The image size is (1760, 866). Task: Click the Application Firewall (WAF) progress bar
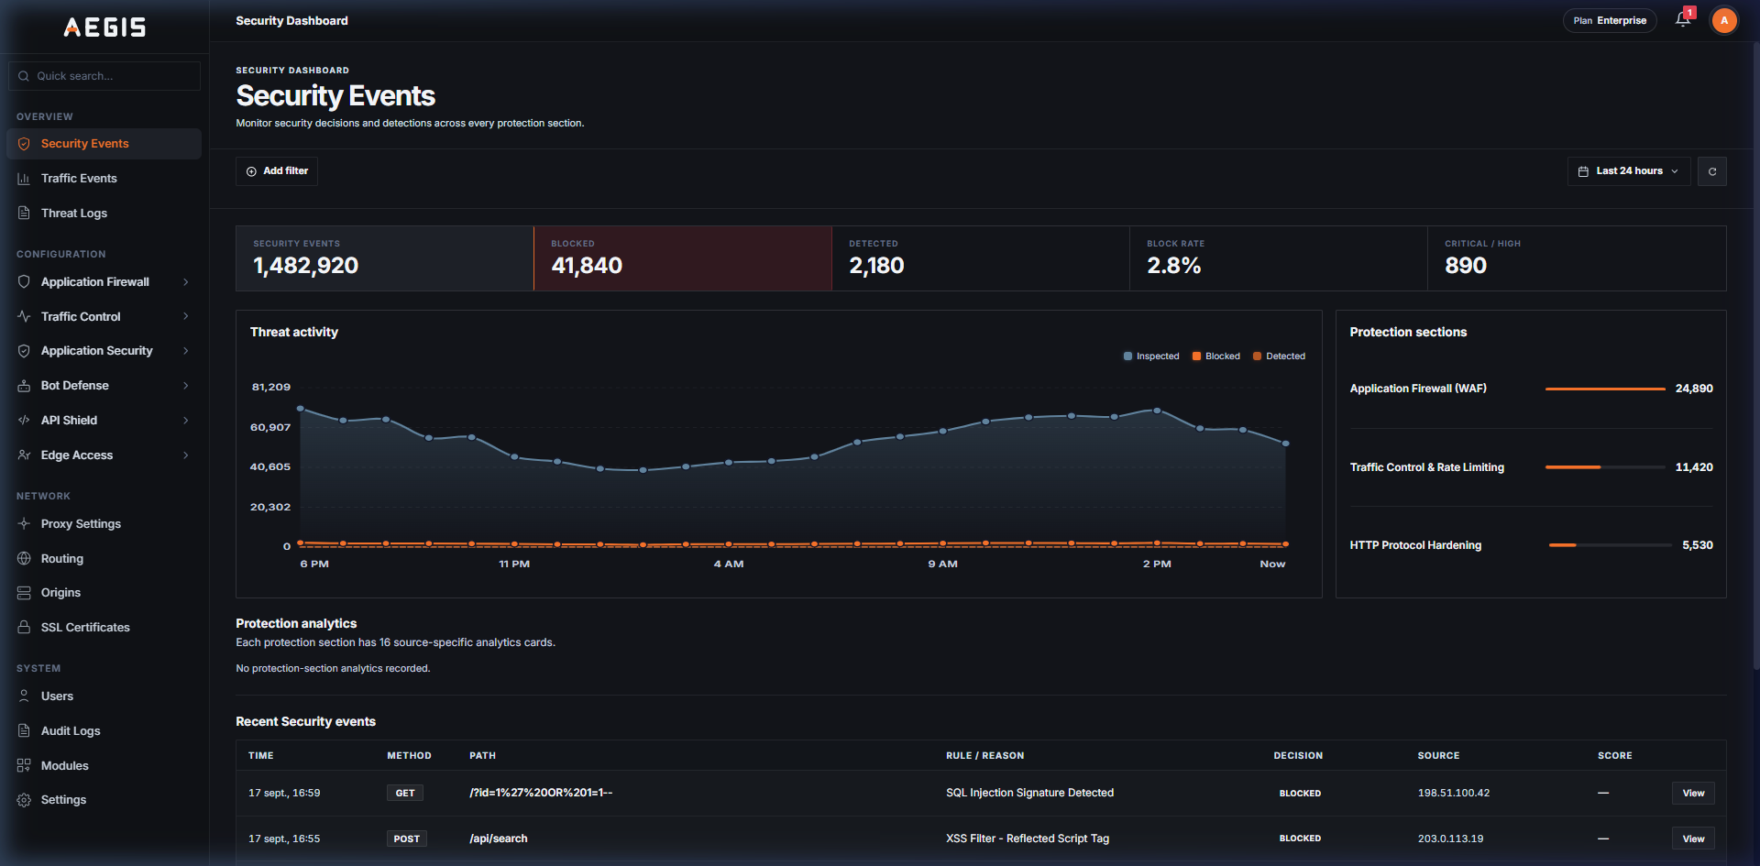pyautogui.click(x=1605, y=389)
